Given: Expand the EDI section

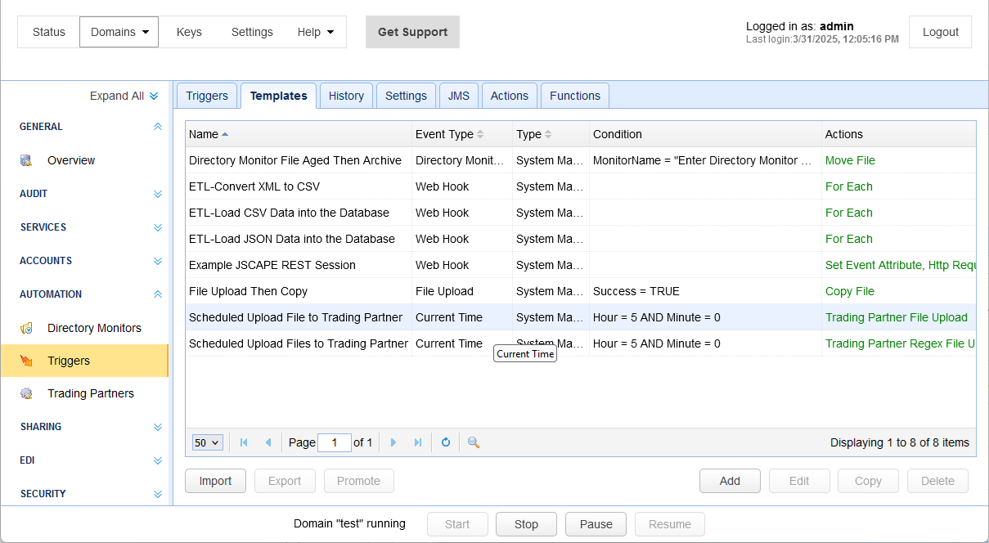Looking at the screenshot, I should click(158, 460).
